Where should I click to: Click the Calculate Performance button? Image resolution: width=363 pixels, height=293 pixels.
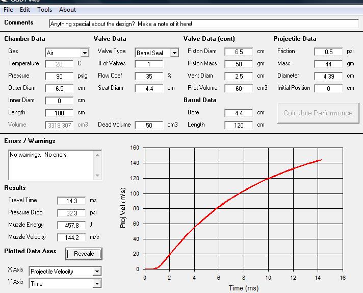pos(318,113)
